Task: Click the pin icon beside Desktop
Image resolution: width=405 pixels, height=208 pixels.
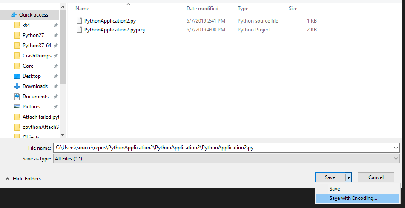Action: [55, 76]
